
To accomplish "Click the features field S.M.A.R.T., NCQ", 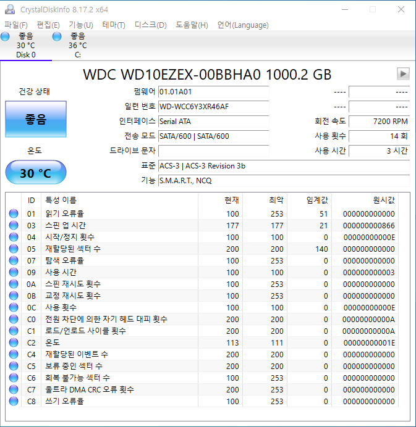I will (x=284, y=181).
